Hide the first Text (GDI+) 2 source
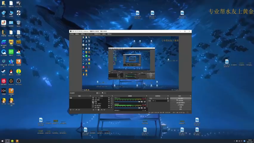The height and width of the screenshot is (143, 254). (x=109, y=98)
